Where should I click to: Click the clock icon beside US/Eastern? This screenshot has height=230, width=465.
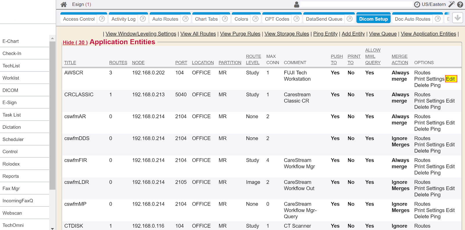pyautogui.click(x=417, y=4)
